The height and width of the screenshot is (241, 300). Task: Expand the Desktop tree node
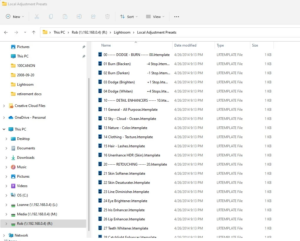pyautogui.click(x=6, y=139)
